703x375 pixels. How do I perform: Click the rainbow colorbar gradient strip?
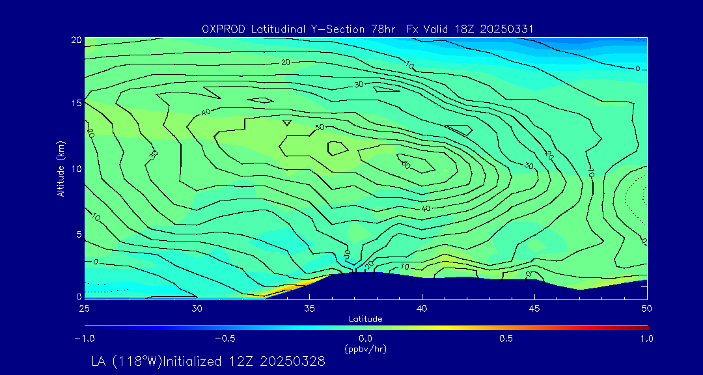pyautogui.click(x=366, y=328)
